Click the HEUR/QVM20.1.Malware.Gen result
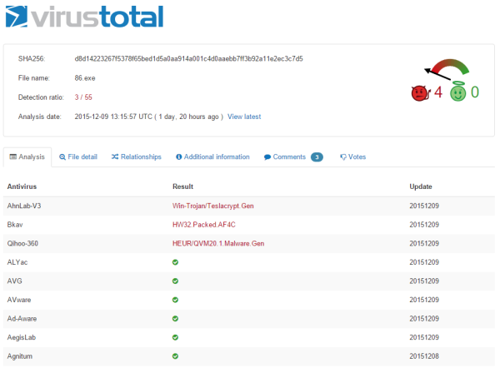 click(218, 243)
